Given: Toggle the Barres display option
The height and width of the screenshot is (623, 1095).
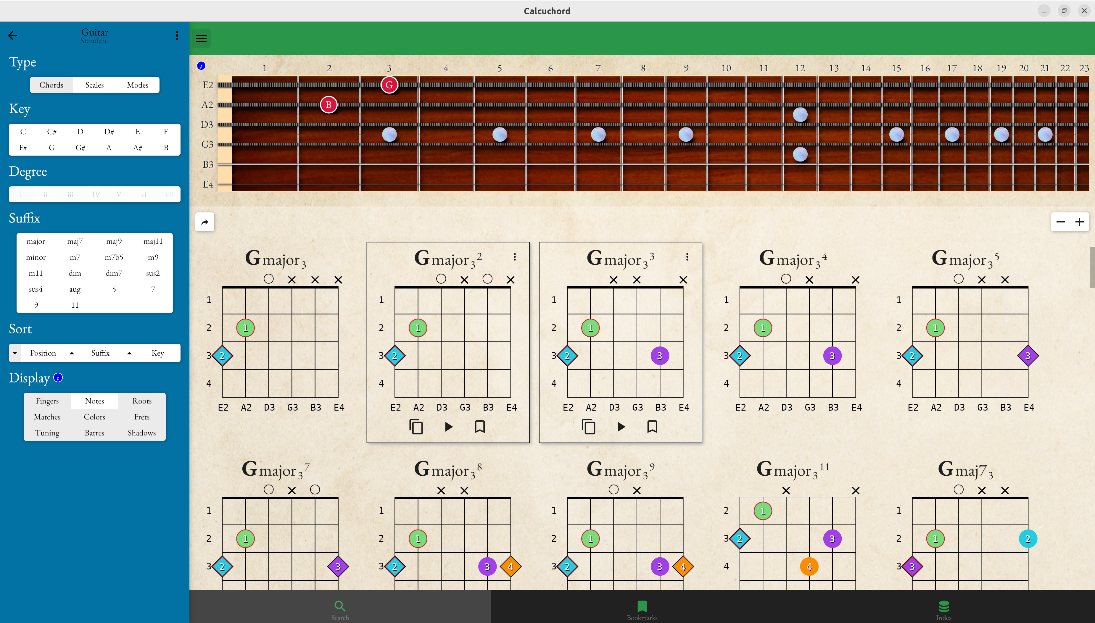Looking at the screenshot, I should [94, 432].
